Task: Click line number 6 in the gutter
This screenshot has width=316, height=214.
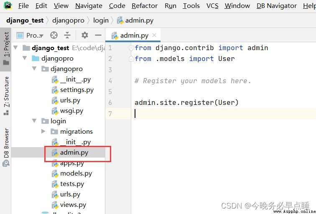Action: tap(110, 102)
